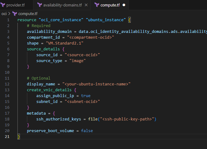
Task: Click Terraform icon on provider.tf tab
Action: point(3,5)
